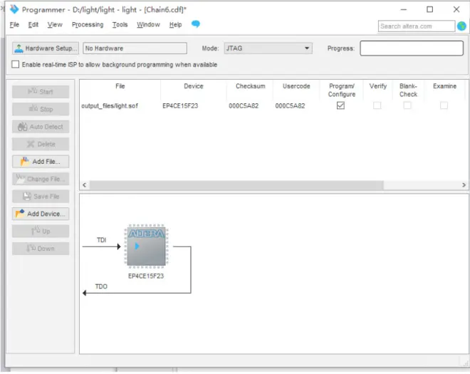Screen dimensions: 470x374
Task: Open the Tools menu
Action: tap(120, 25)
